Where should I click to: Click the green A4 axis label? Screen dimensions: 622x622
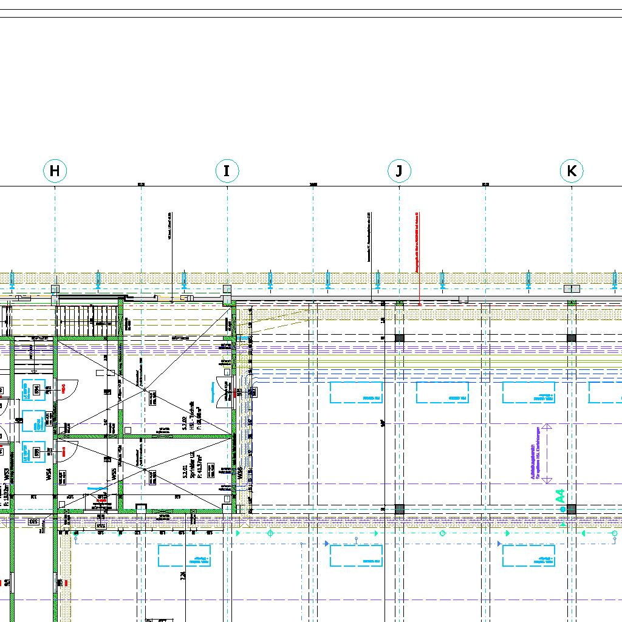561,496
